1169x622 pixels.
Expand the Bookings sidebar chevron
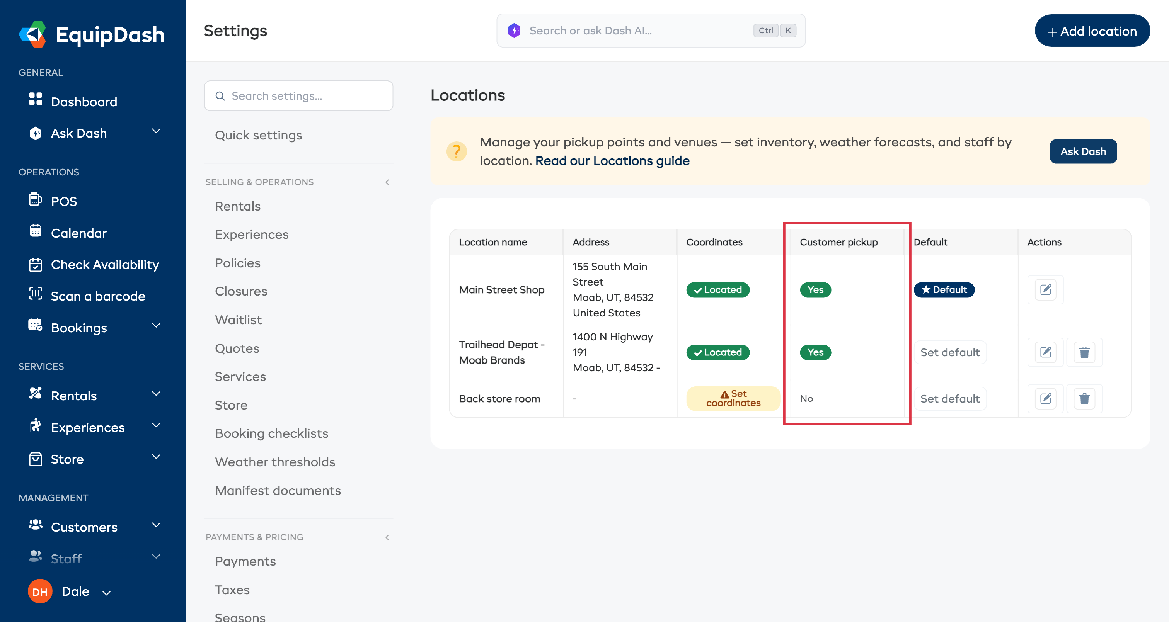tap(156, 325)
